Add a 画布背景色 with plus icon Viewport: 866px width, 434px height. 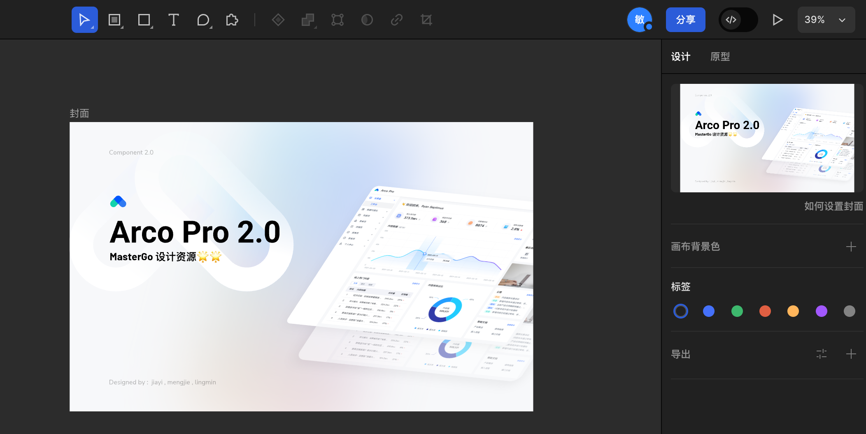click(851, 247)
